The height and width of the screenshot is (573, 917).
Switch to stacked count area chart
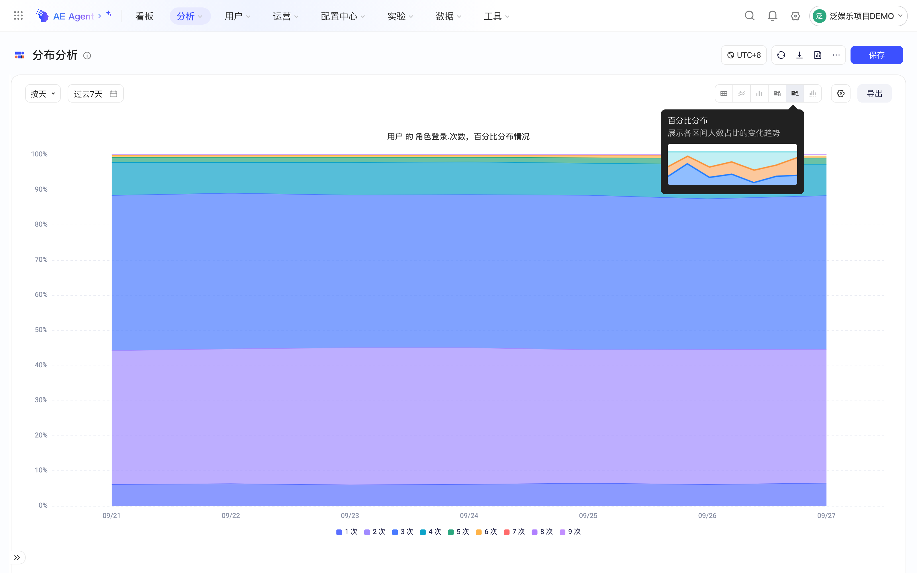click(x=777, y=94)
